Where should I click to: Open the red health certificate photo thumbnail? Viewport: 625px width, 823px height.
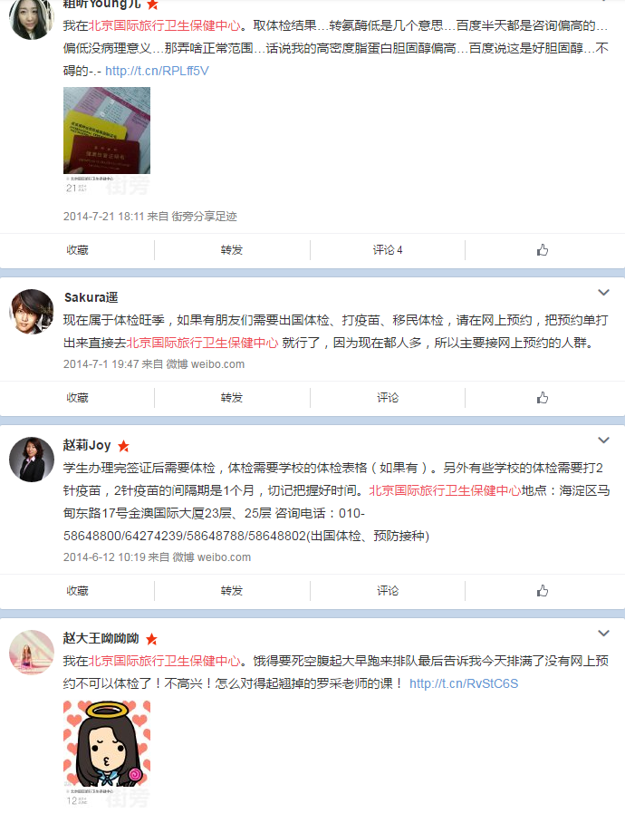pyautogui.click(x=107, y=131)
